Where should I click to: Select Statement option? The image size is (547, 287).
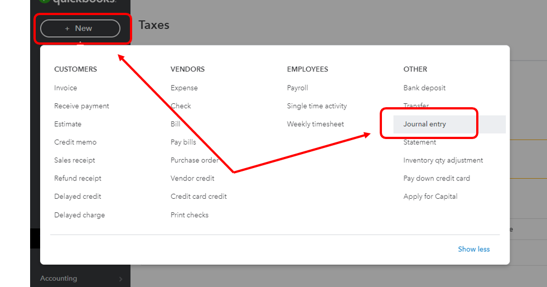tap(420, 142)
